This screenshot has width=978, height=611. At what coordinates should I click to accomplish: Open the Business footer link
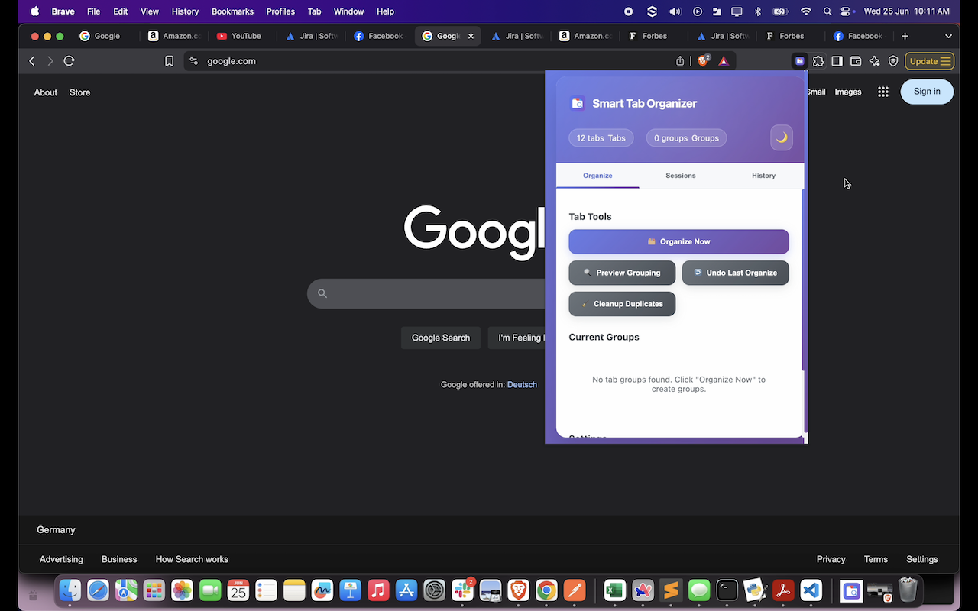pos(119,559)
